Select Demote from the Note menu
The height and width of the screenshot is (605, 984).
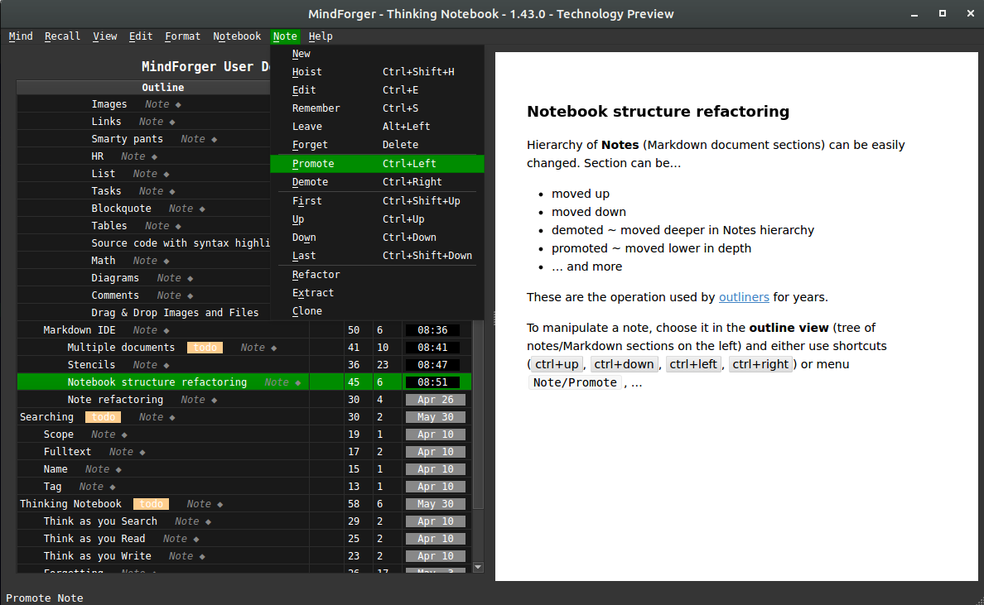(x=310, y=182)
